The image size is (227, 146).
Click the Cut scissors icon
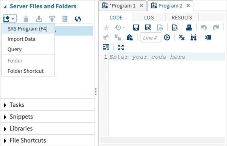106,37
